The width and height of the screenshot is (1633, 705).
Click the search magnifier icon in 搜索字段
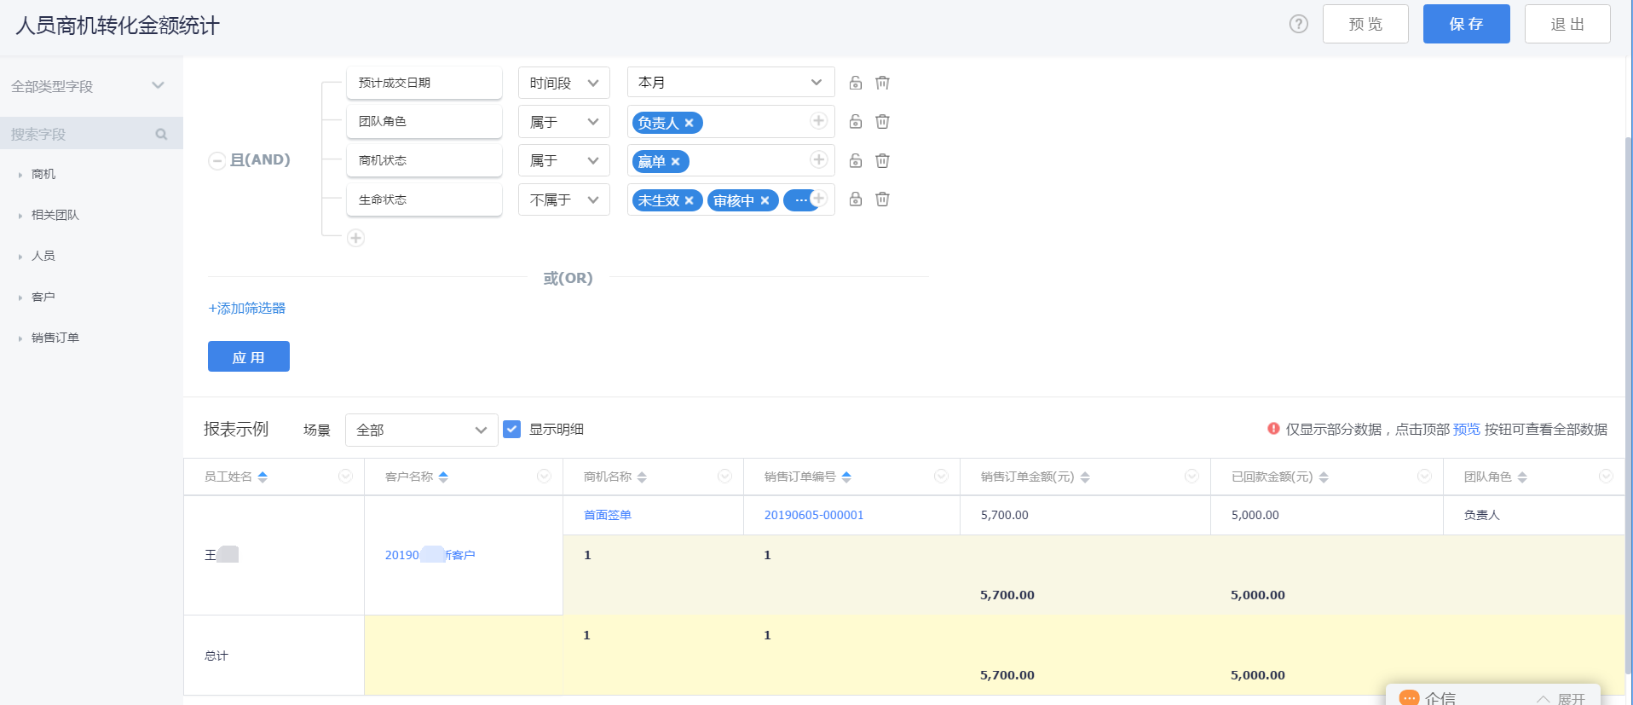(x=161, y=134)
